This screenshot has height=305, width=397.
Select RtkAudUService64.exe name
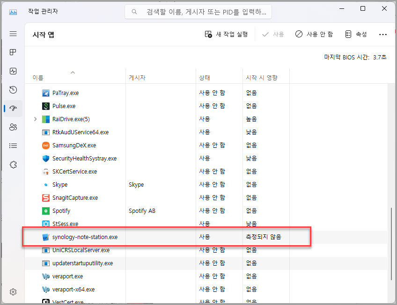pos(80,132)
